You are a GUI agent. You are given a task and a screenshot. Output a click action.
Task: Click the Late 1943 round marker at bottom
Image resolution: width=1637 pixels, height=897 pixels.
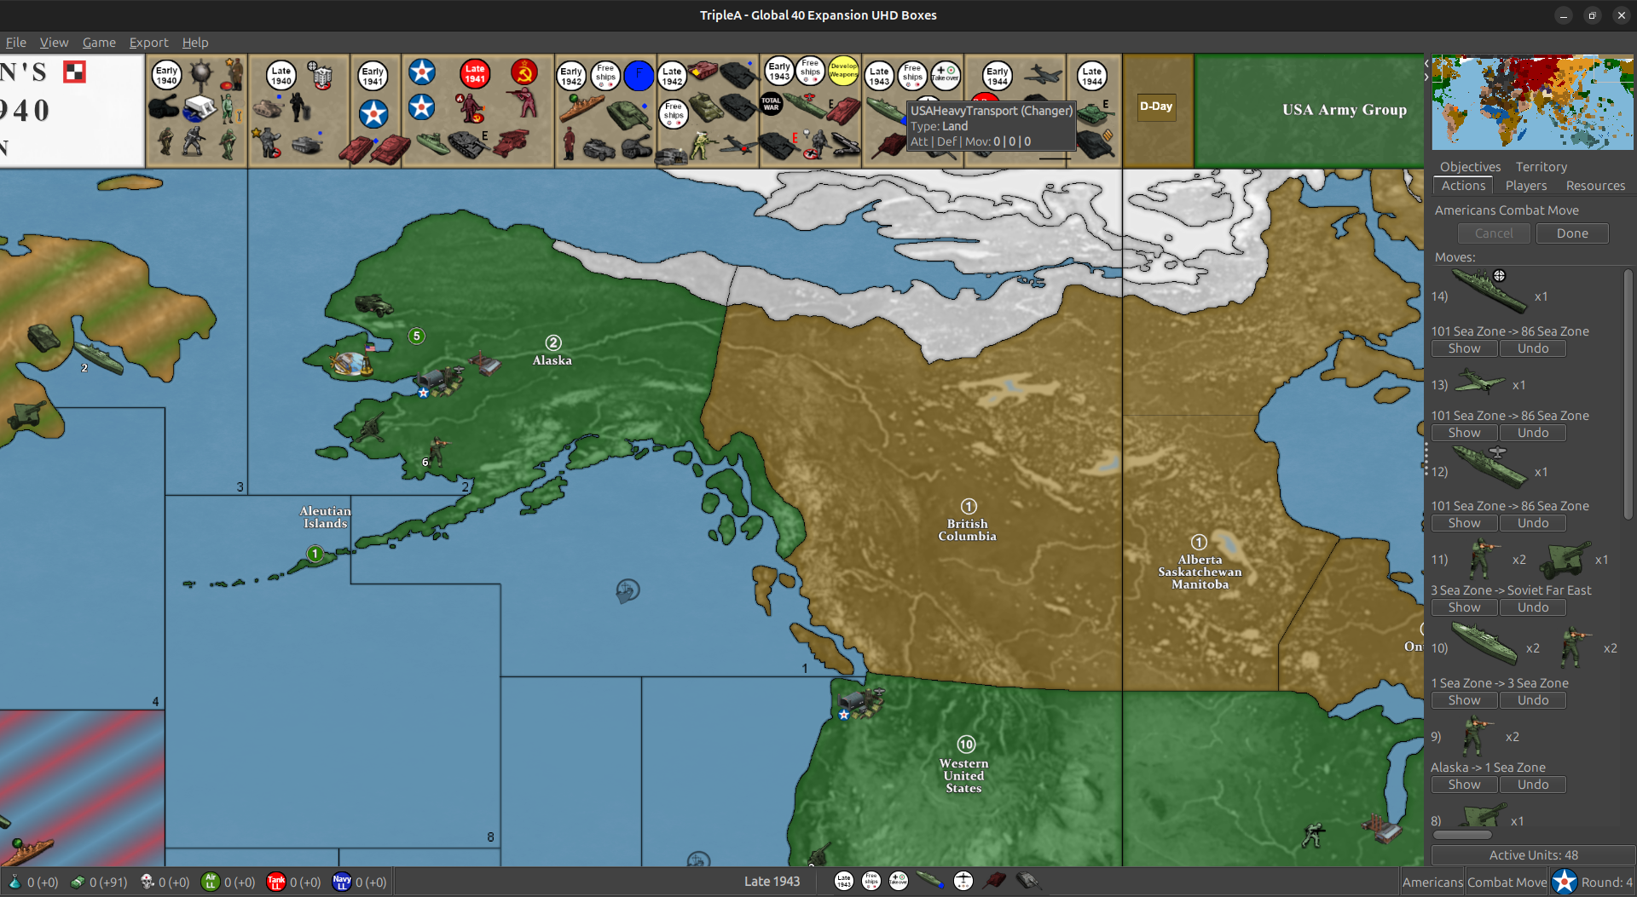tap(844, 882)
